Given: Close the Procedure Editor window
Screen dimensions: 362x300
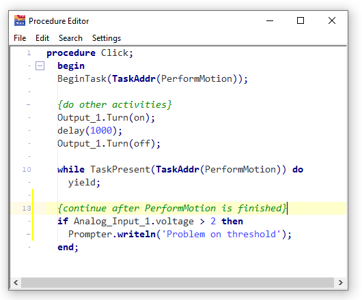Looking at the screenshot, I should pos(332,20).
